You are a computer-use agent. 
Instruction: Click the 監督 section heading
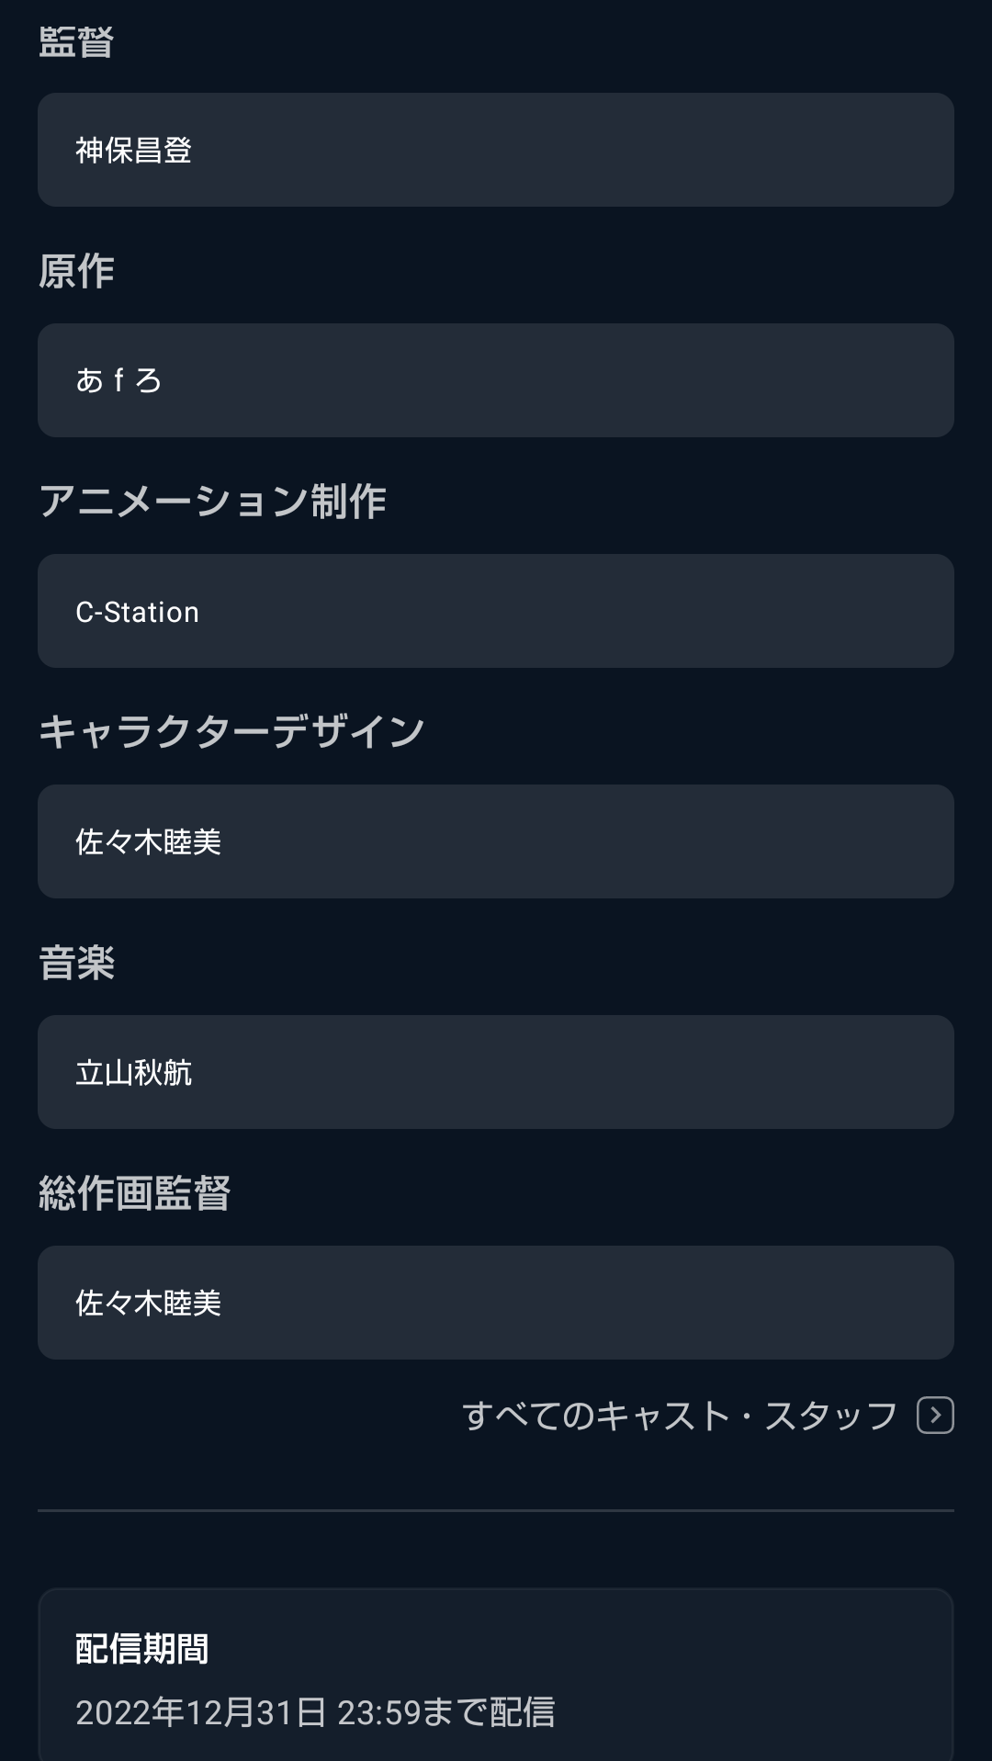tap(76, 42)
